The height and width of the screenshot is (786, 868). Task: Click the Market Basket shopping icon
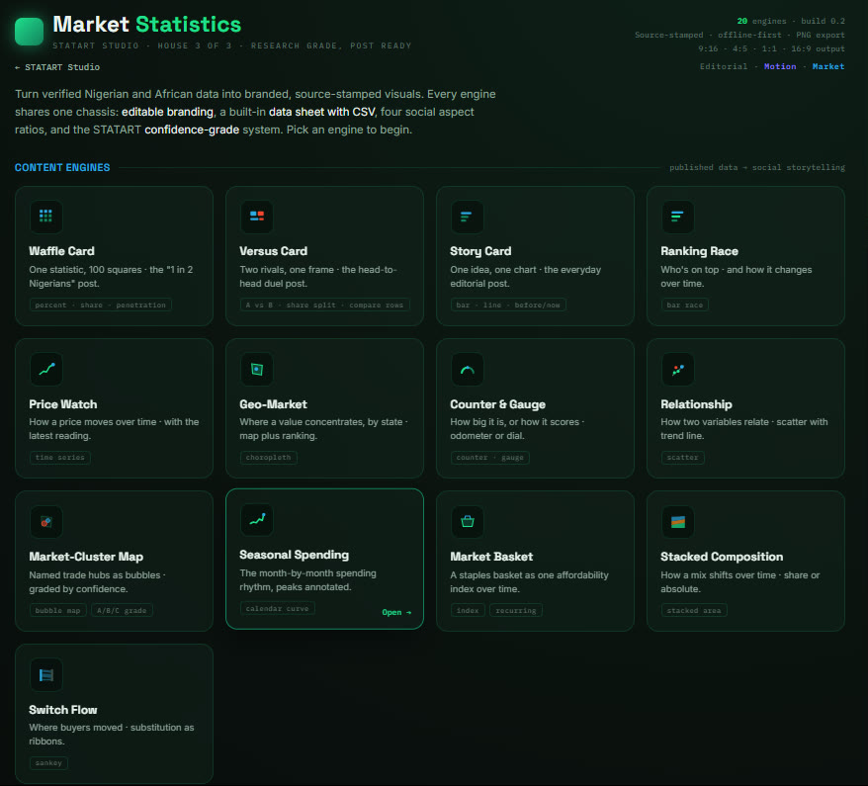pyautogui.click(x=468, y=521)
